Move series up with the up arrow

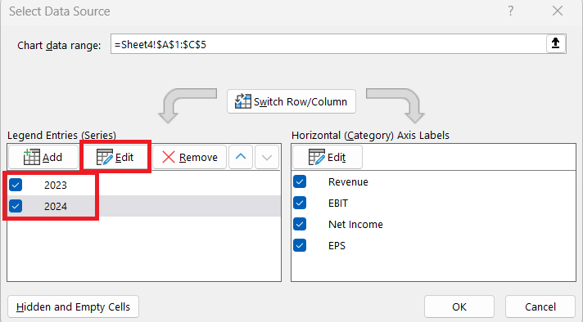pyautogui.click(x=241, y=157)
